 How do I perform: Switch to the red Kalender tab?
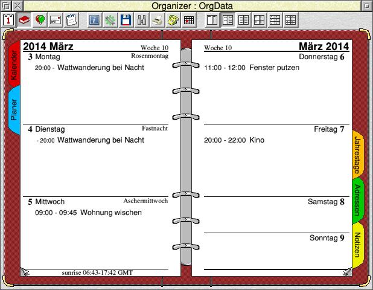[x=14, y=66]
